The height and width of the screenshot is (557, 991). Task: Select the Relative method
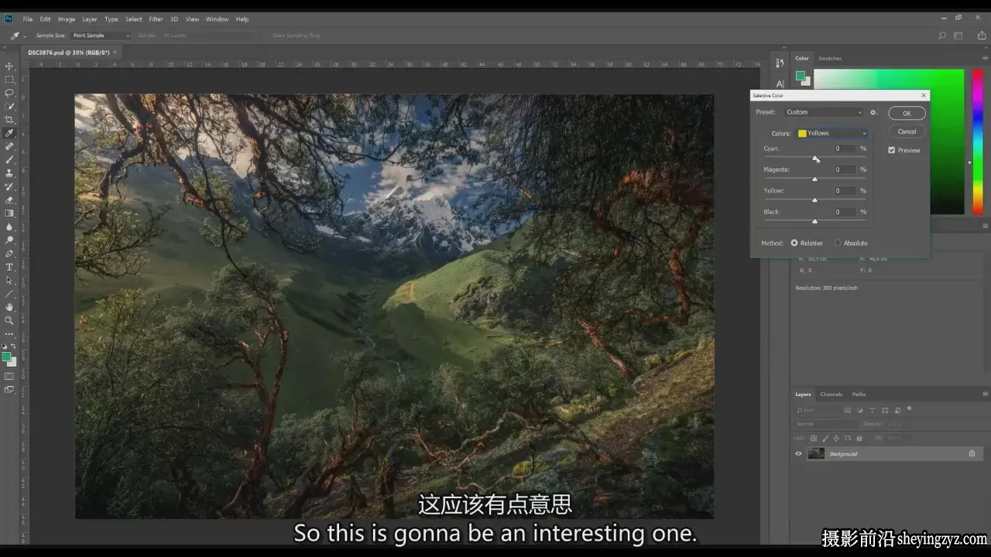(794, 243)
